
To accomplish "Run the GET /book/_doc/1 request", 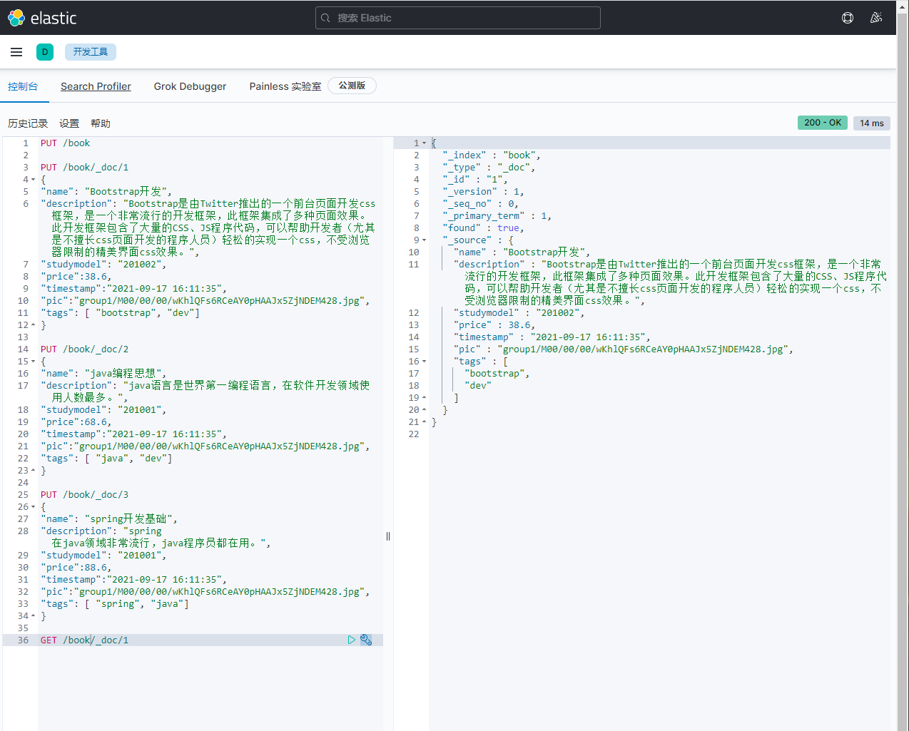I will [x=351, y=640].
